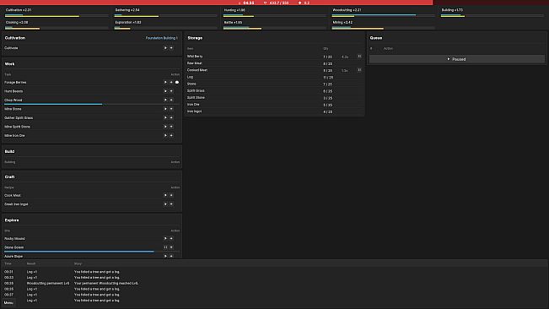Queue the Mine Stone task
The height and width of the screenshot is (309, 549).
pos(171,109)
